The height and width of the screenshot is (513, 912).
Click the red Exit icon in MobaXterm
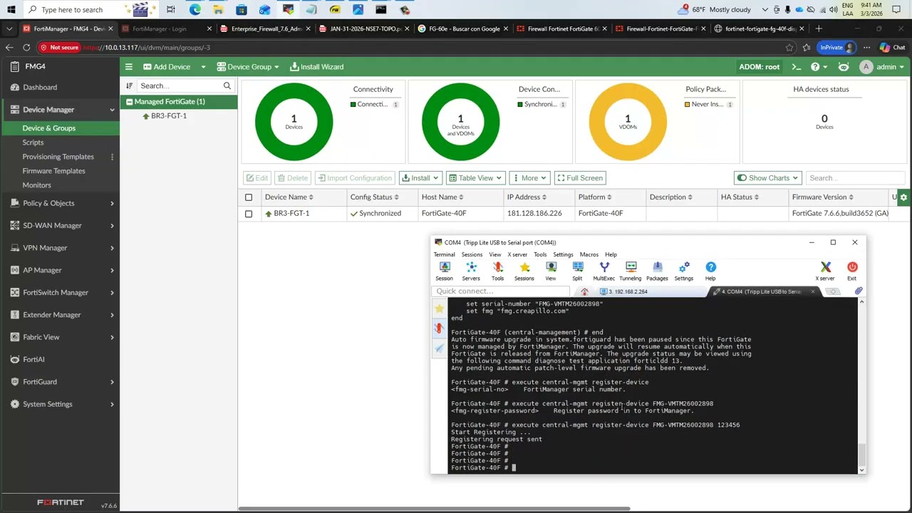[x=852, y=271]
